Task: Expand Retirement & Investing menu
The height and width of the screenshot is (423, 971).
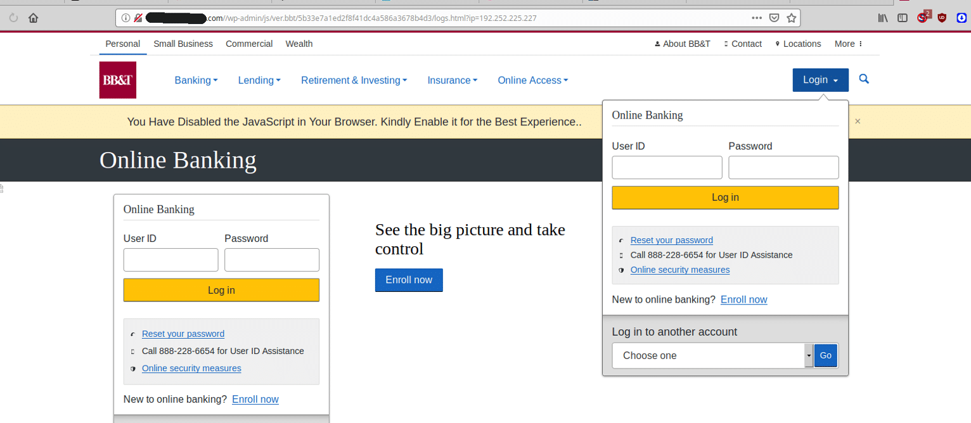Action: 354,80
